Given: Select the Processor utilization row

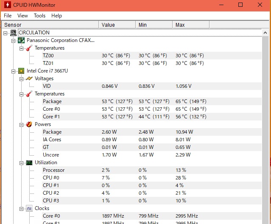Looking at the screenshot, I should (152, 170).
